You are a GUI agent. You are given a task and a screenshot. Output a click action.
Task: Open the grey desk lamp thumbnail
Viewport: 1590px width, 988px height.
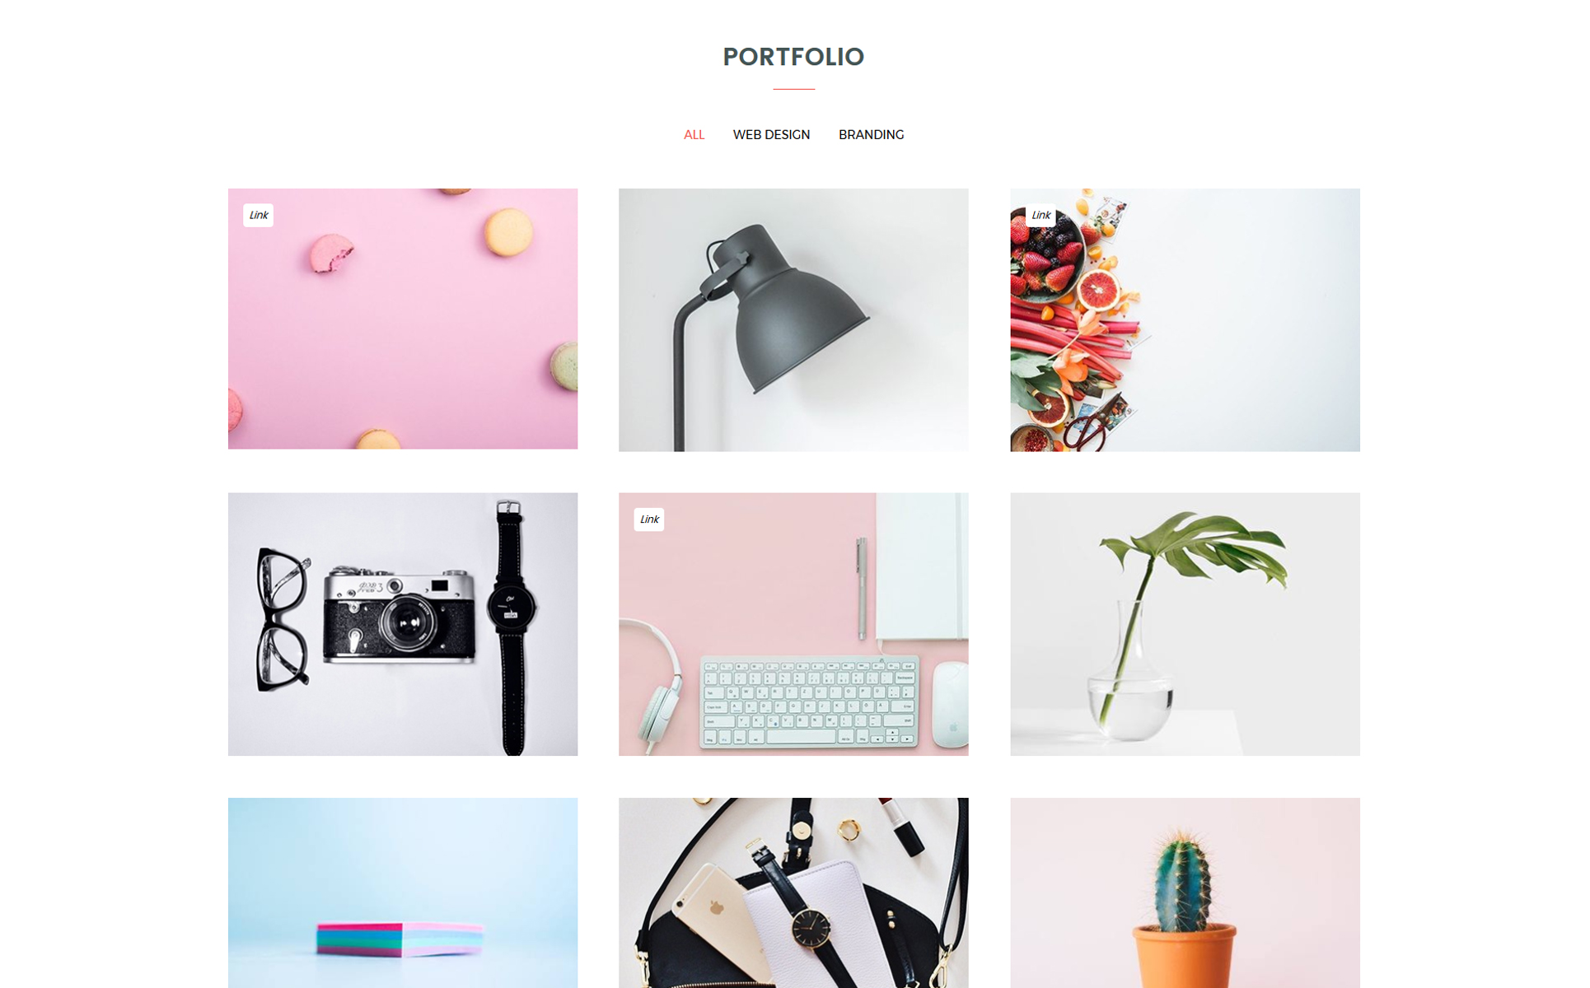click(x=793, y=319)
